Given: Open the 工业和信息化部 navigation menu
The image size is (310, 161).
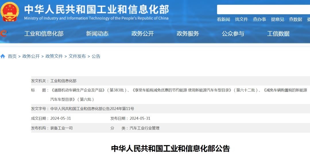Looking at the screenshot, I should point(44,34).
